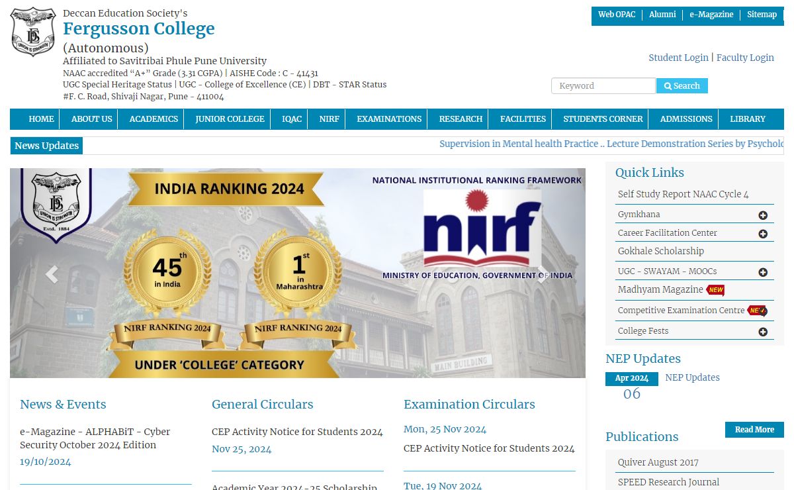Click the NIRF India Ranking 2024 banner image
The height and width of the screenshot is (490, 794).
(298, 273)
